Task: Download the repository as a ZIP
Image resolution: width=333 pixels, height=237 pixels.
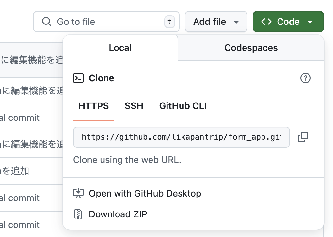Action: [x=118, y=214]
